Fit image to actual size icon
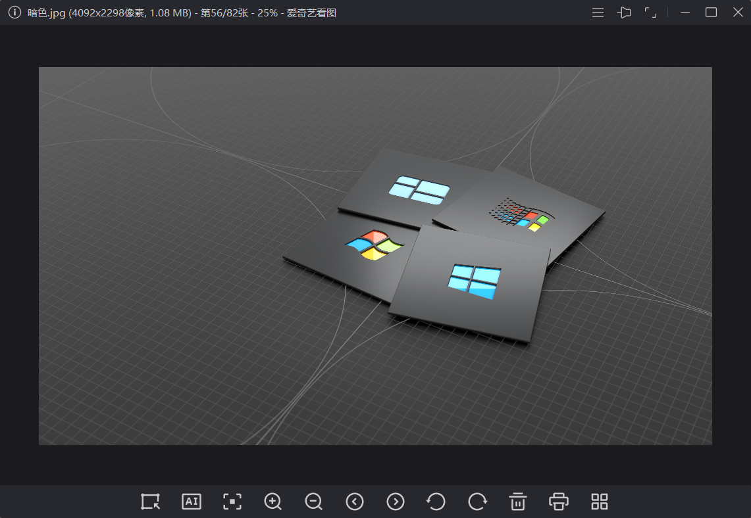The height and width of the screenshot is (518, 751). coord(232,502)
